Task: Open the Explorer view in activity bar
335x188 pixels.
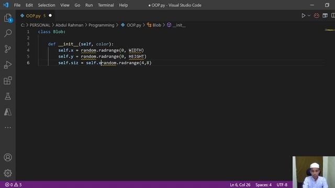Action: coord(8,18)
